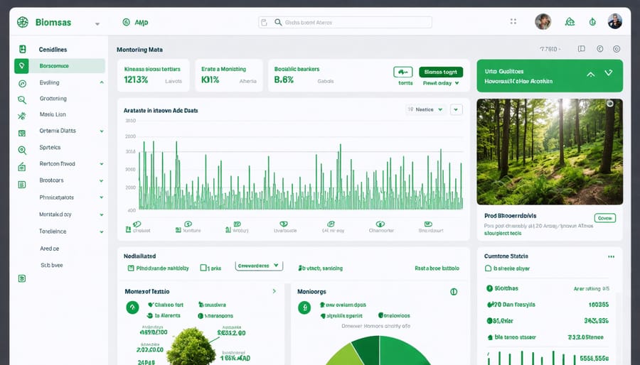Viewport: 640px width, 365px height.
Task: Click the list icon beside Brootcors
Action: 22,185
